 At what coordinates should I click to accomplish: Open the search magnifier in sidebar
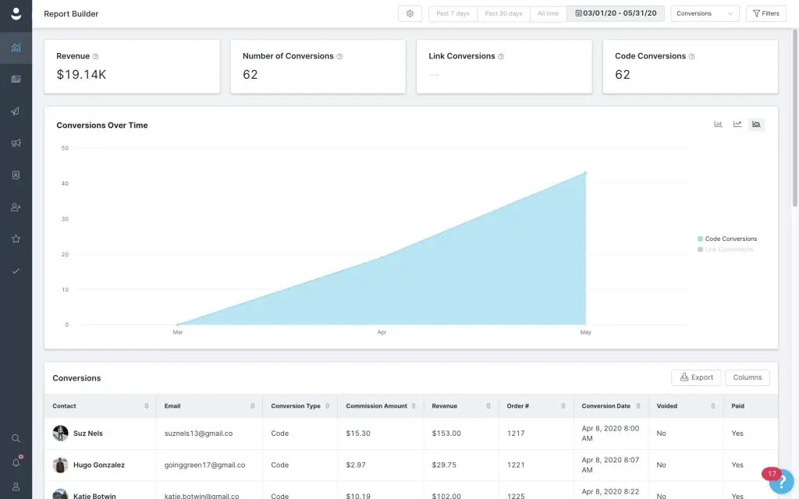tap(16, 438)
